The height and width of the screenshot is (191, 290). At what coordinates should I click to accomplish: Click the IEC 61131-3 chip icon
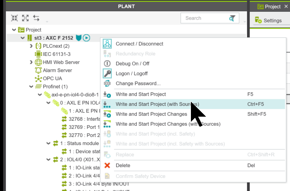[x=38, y=54]
